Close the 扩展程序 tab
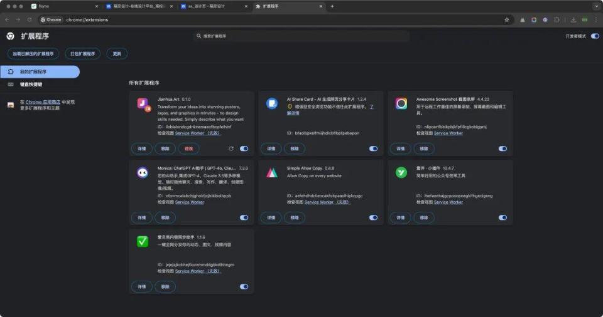 tap(321, 6)
